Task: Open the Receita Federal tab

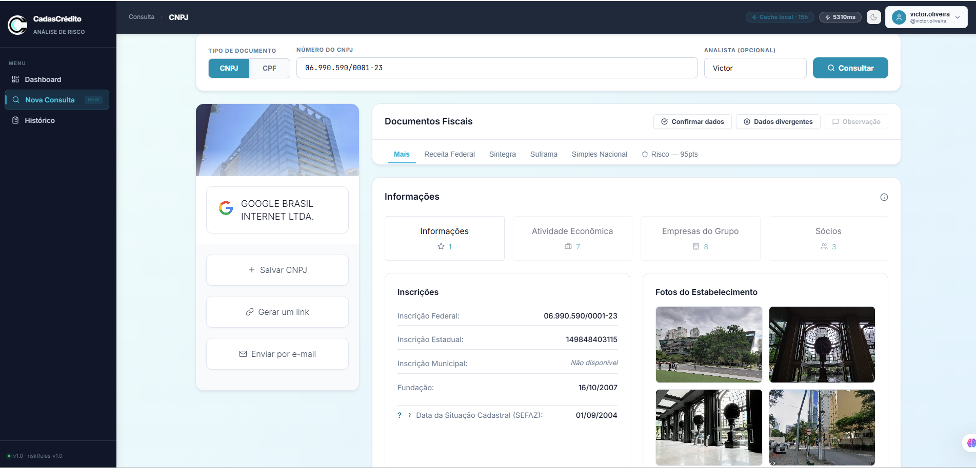Action: tap(449, 154)
